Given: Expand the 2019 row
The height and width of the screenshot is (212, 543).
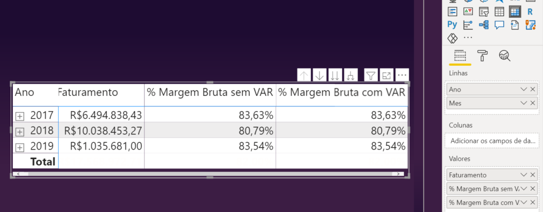Looking at the screenshot, I should 20,148.
